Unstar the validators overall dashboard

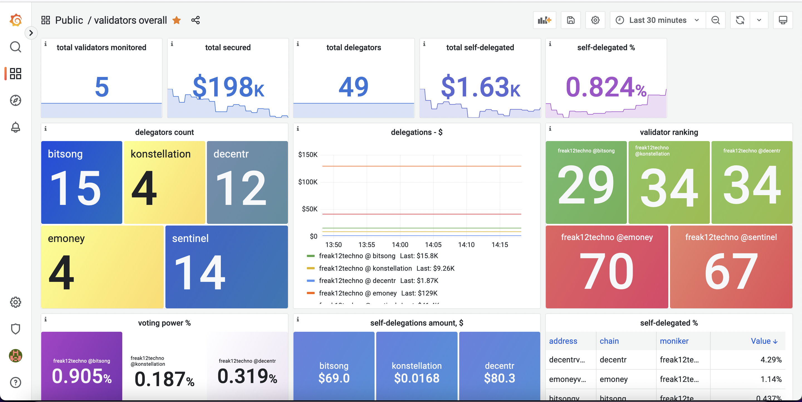[177, 20]
